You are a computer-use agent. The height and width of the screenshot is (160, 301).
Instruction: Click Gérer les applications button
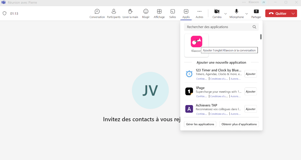200,124
